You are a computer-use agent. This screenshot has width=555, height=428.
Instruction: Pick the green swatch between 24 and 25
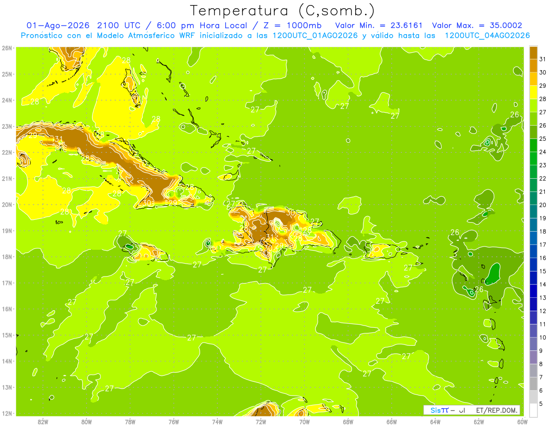[x=533, y=145]
